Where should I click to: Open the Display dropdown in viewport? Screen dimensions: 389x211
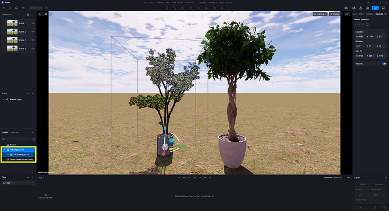coord(335,14)
